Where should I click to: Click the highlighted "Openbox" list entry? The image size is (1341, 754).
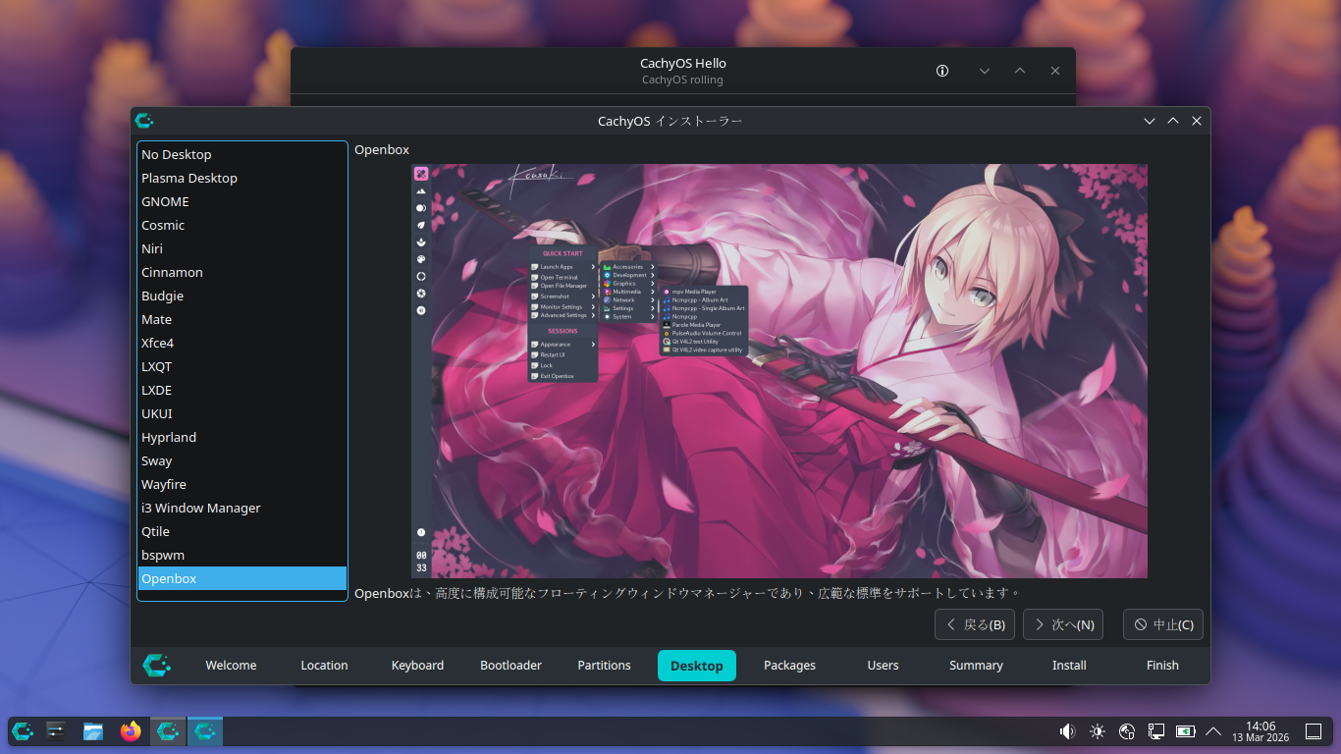(242, 578)
